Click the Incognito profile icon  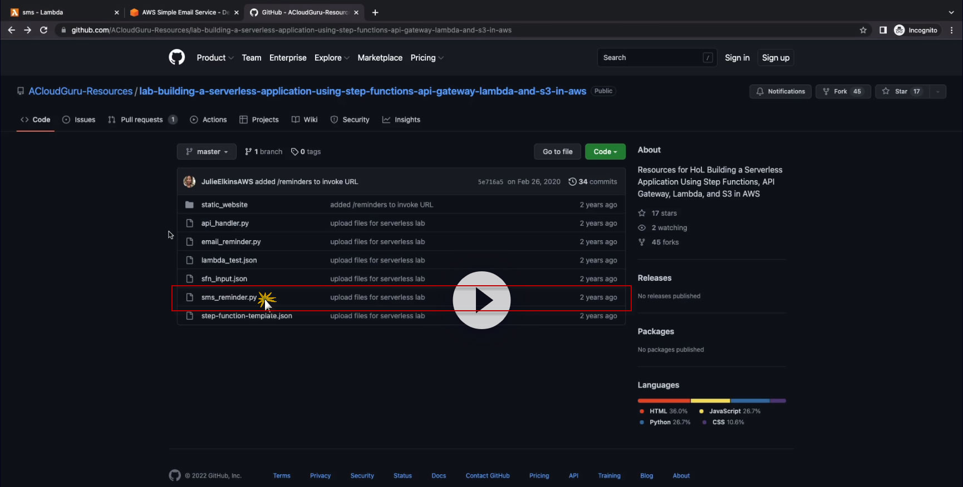[899, 30]
